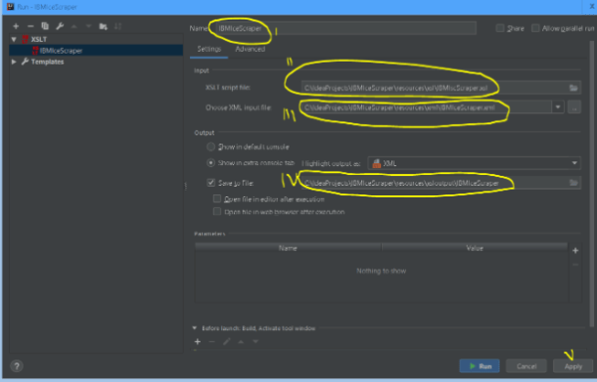597x382 pixels.
Task: Click the XSLT folder icon in the tree
Action: point(25,39)
